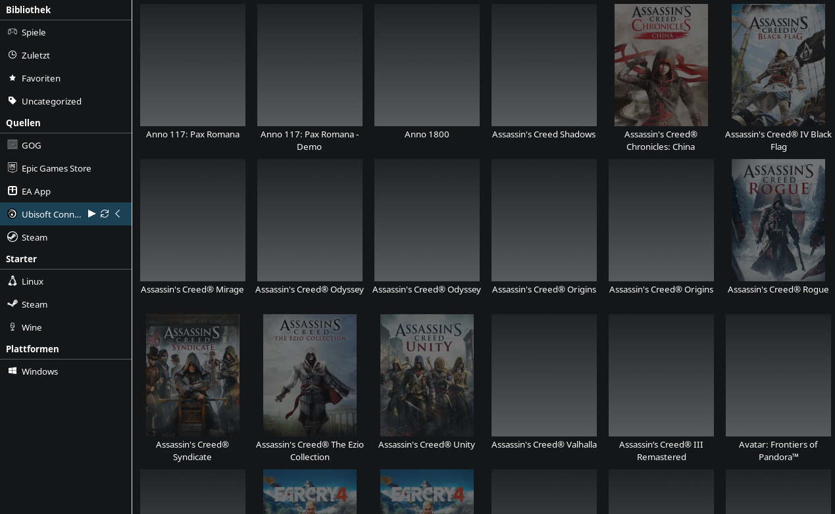Select the Assassin's Creed Unity cover
Image resolution: width=835 pixels, height=514 pixels.
coord(427,375)
